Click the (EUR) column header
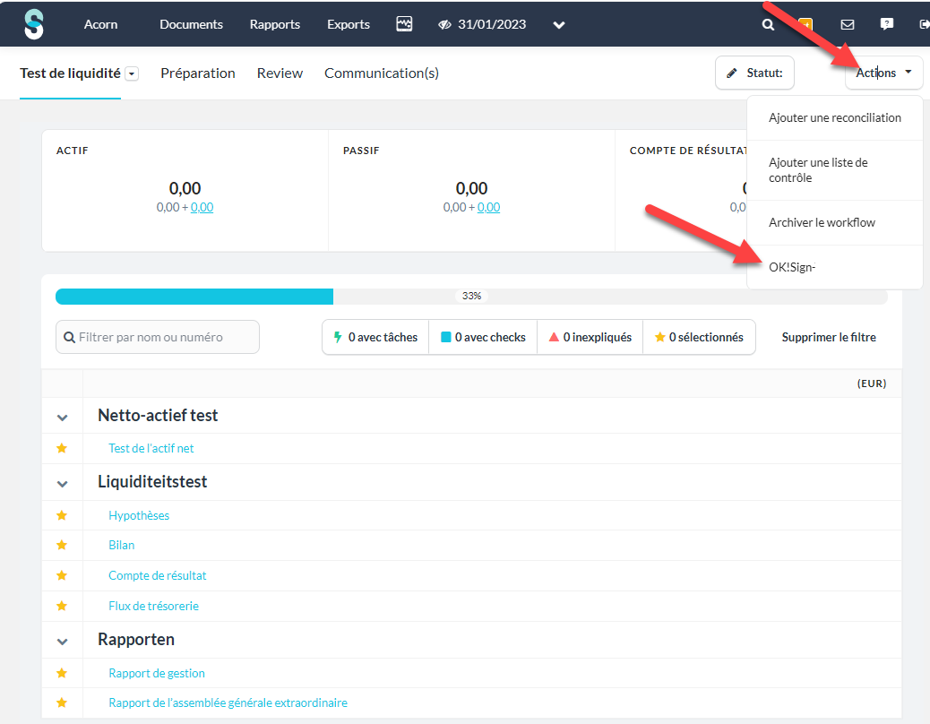This screenshot has height=724, width=930. 871,384
